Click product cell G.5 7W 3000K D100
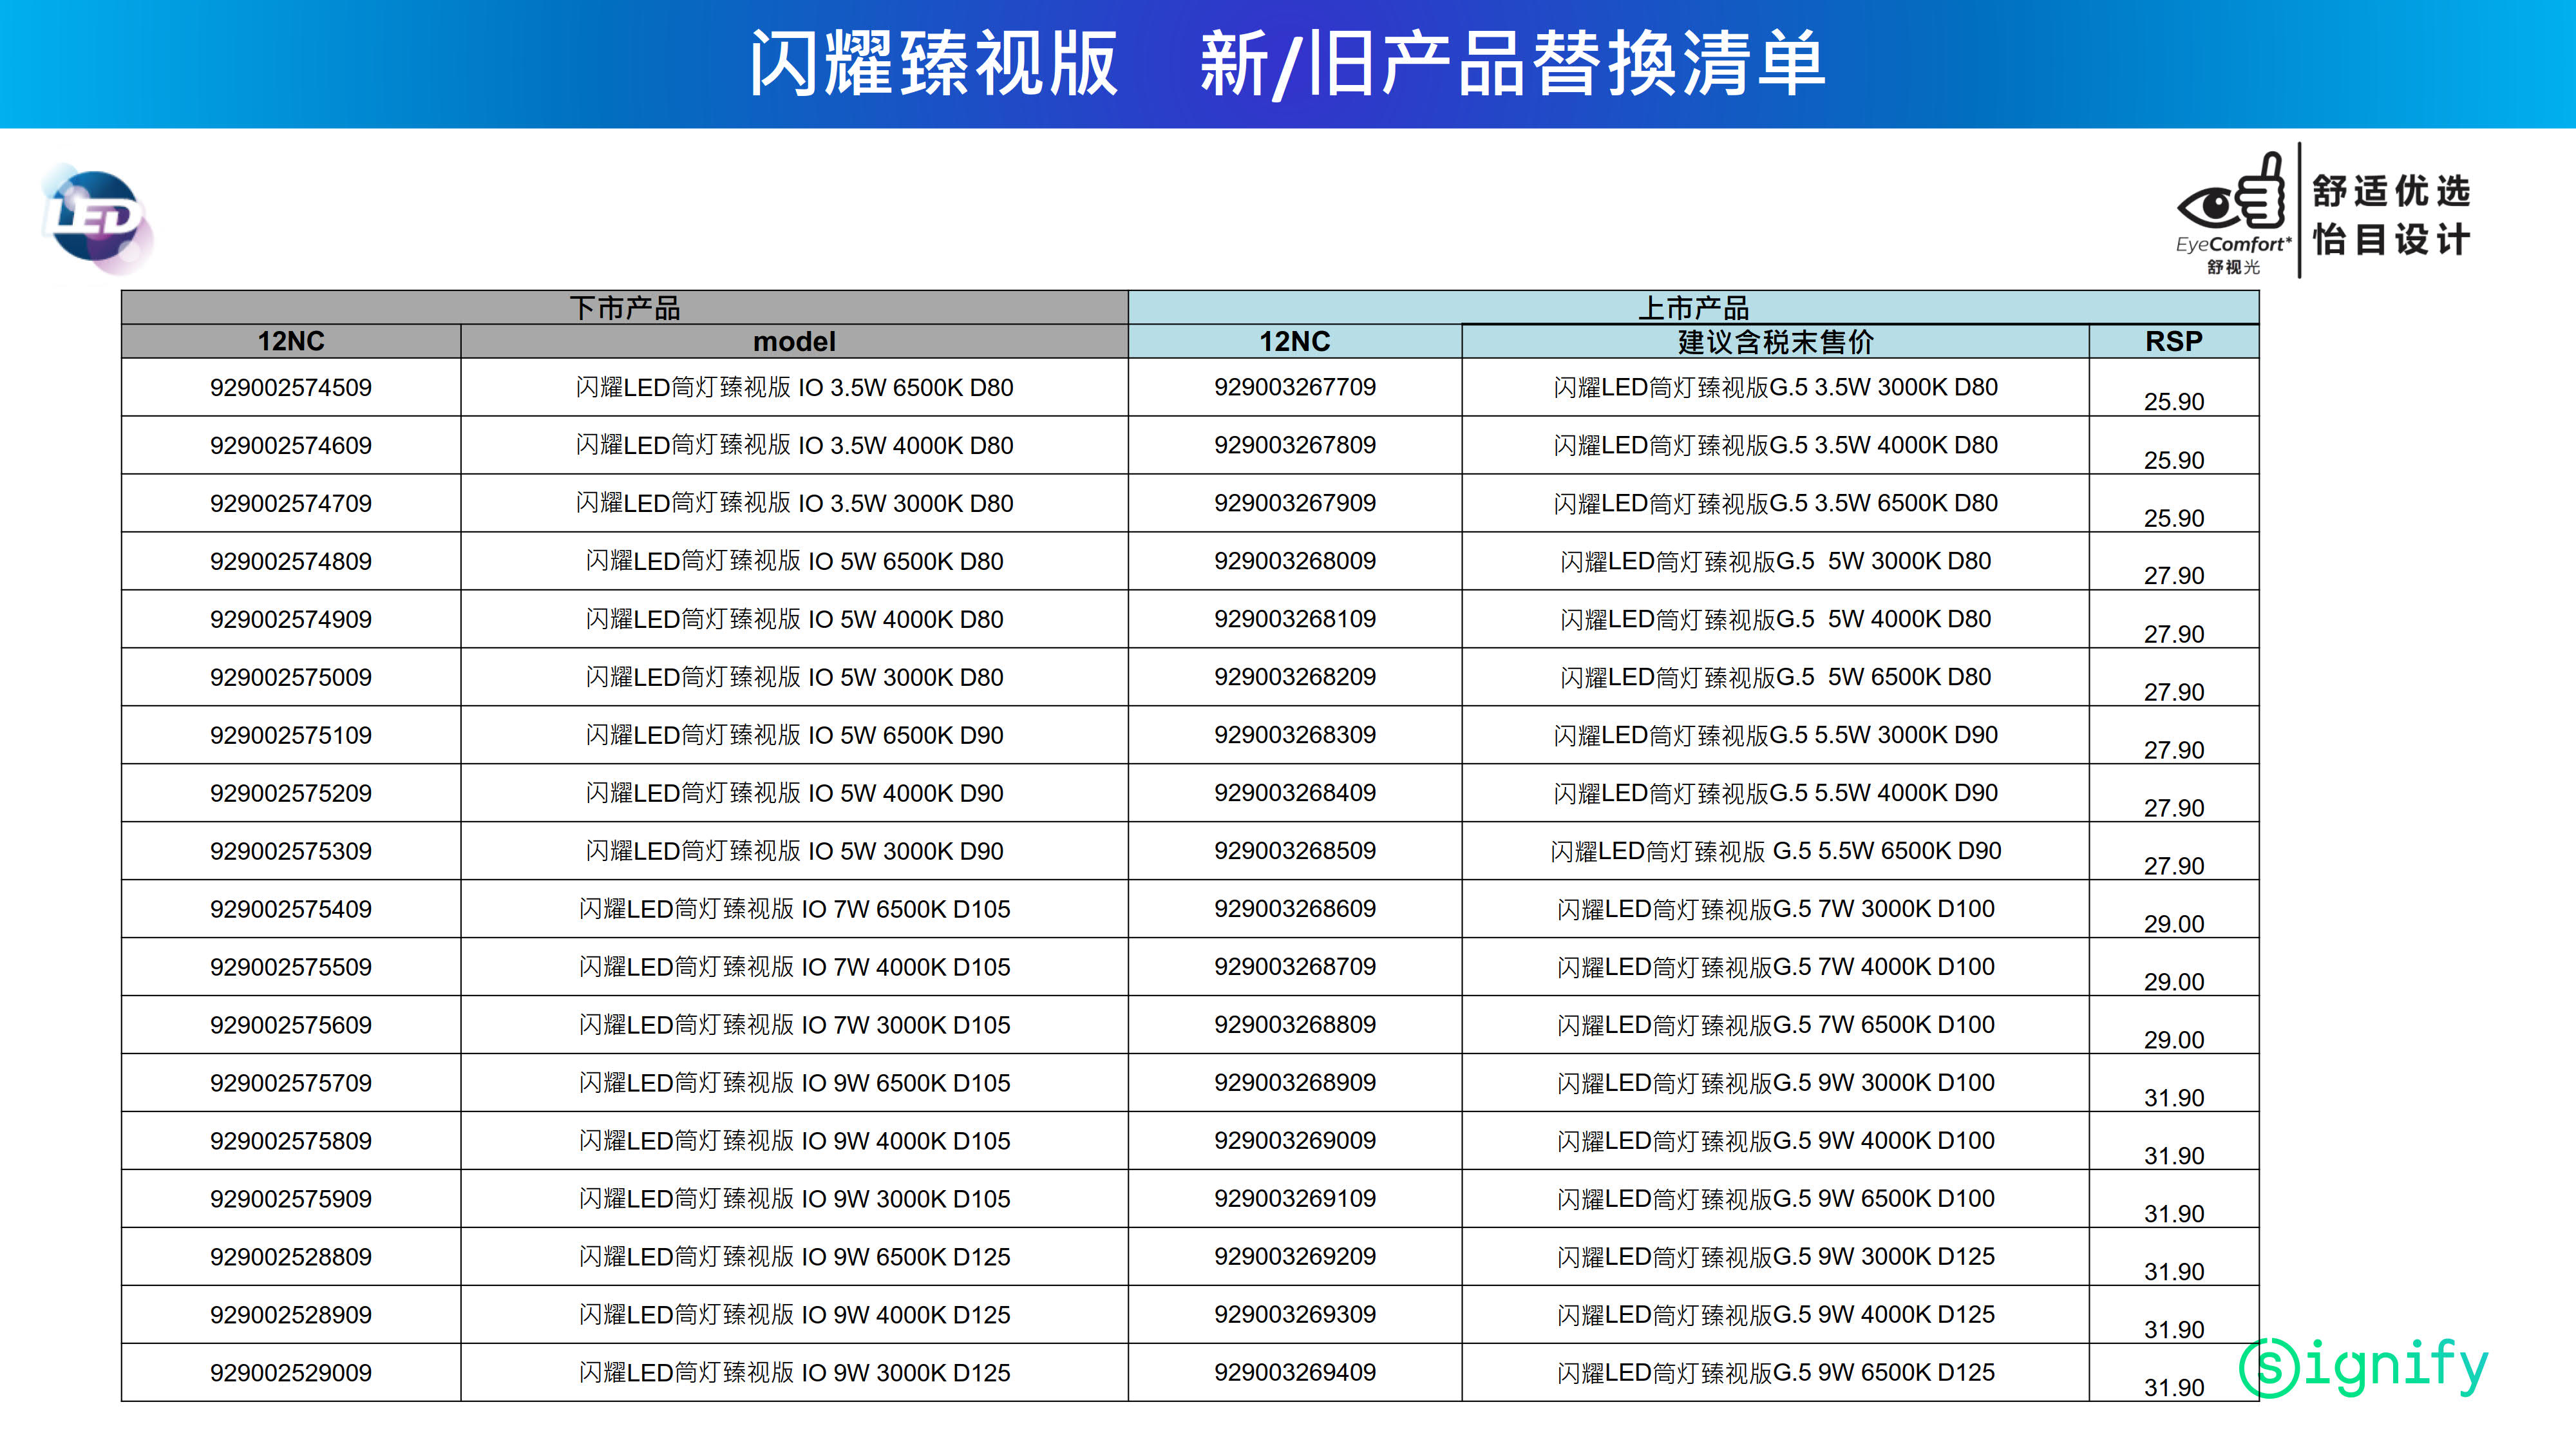Viewport: 2576px width, 1449px height. click(1775, 910)
